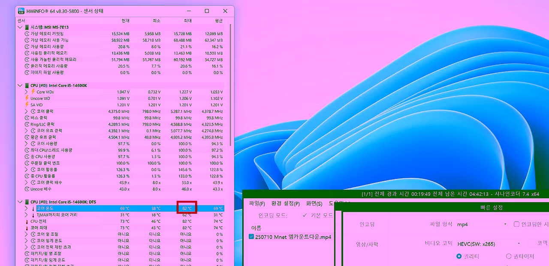Click clock icon of 총 CPU 활용률 row
The width and height of the screenshot is (549, 266).
point(27,176)
